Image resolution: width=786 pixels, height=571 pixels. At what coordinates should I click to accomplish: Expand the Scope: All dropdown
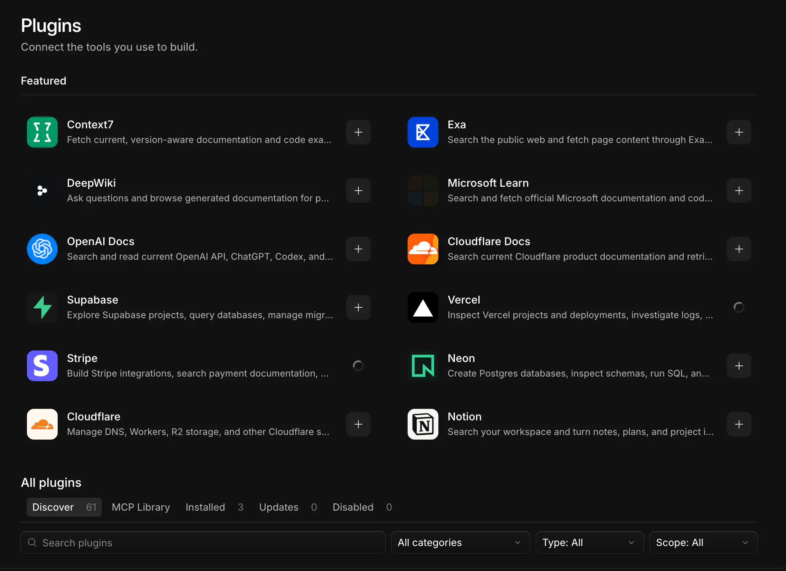point(703,543)
